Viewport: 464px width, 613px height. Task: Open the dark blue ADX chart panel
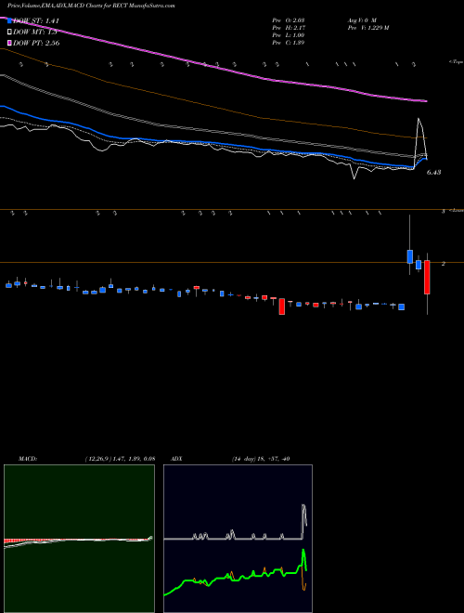238,539
